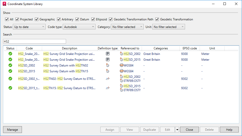Viewport: 242px width, 136px height.
Task: Open the Edit button's dropdown arrow
Action: 177,130
